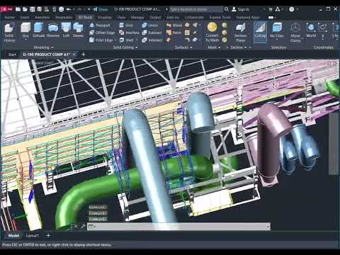Viewport: 340px width, 255px height.
Task: Expand the Surfaces panel
Action: click(x=183, y=47)
